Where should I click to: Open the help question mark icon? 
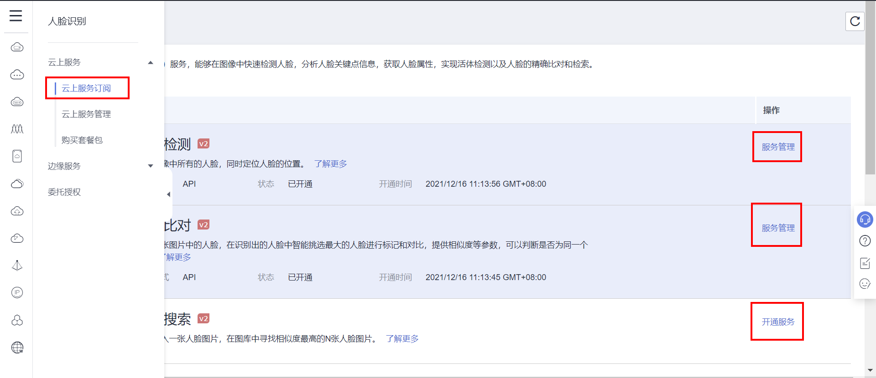pyautogui.click(x=865, y=241)
